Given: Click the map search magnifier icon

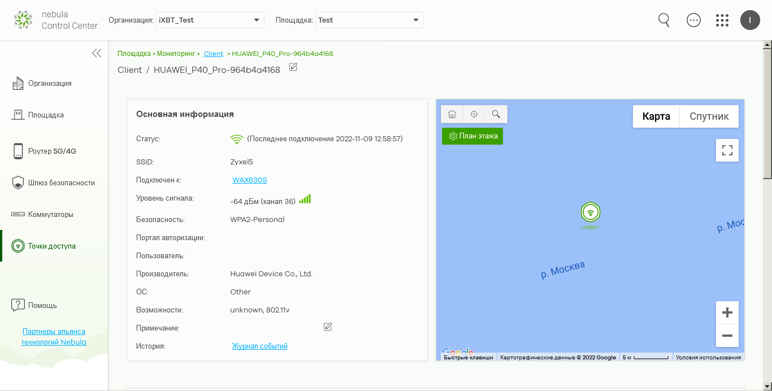Looking at the screenshot, I should coord(496,114).
